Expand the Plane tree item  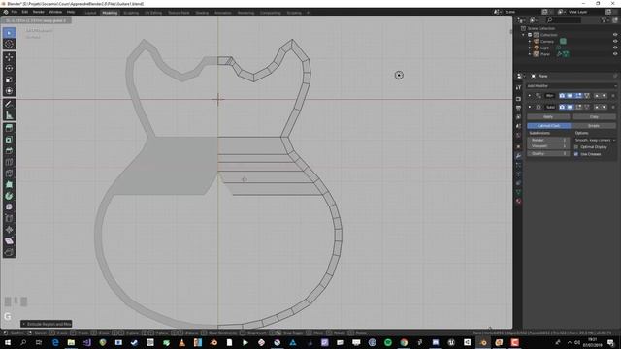[530, 54]
